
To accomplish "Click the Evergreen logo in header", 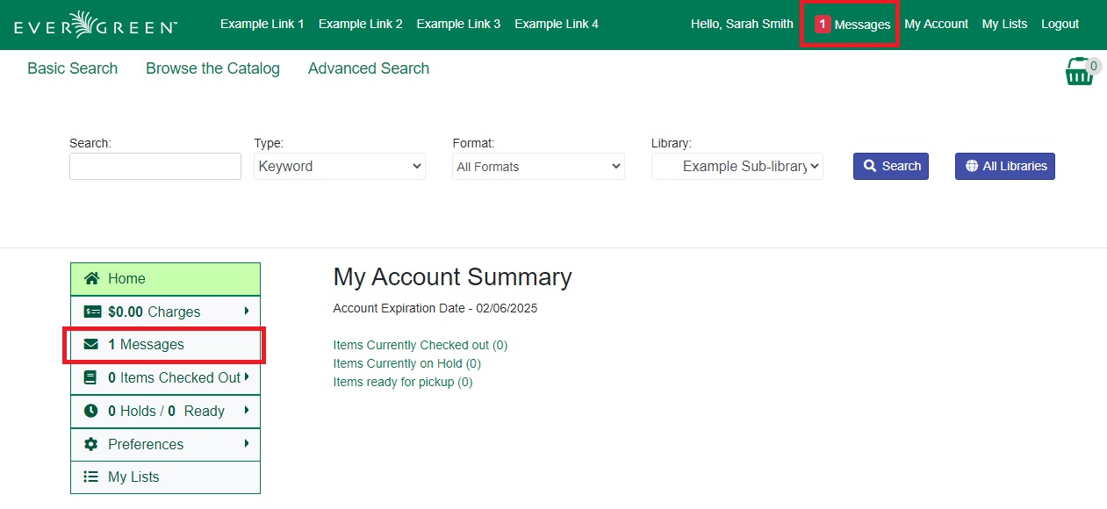I will pos(96,25).
